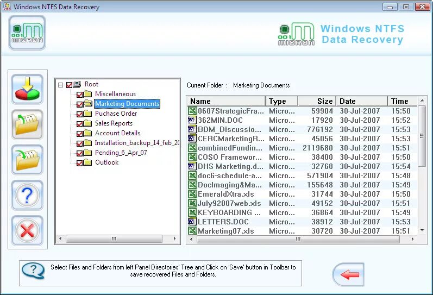The image size is (433, 295).
Task: Click the folder tree scroll right arrow
Action: pyautogui.click(x=174, y=238)
